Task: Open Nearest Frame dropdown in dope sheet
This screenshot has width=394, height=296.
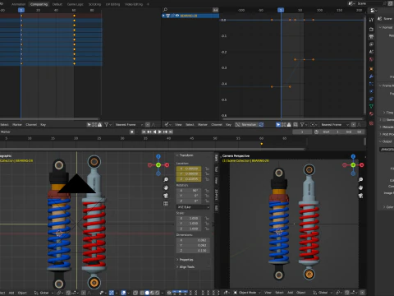Action: 128,125
